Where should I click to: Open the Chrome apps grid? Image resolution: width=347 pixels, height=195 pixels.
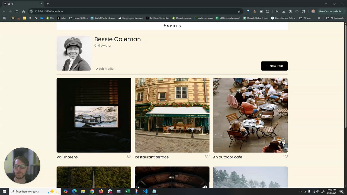[x=5, y=18]
